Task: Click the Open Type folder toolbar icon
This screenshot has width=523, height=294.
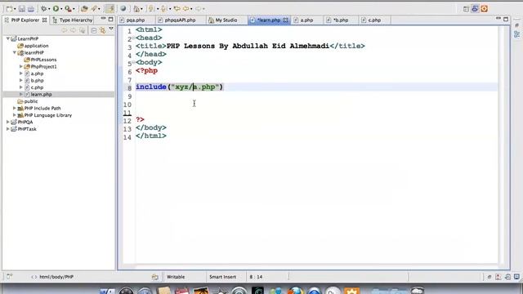Action: click(x=84, y=9)
